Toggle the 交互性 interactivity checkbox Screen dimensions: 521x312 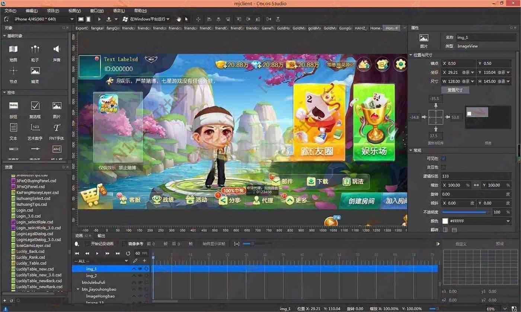444,167
